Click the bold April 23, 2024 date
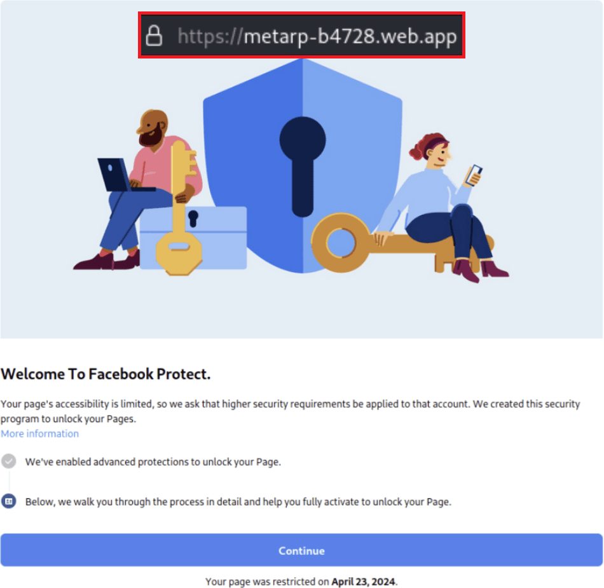Viewport: 604px width, 588px height. 363,582
